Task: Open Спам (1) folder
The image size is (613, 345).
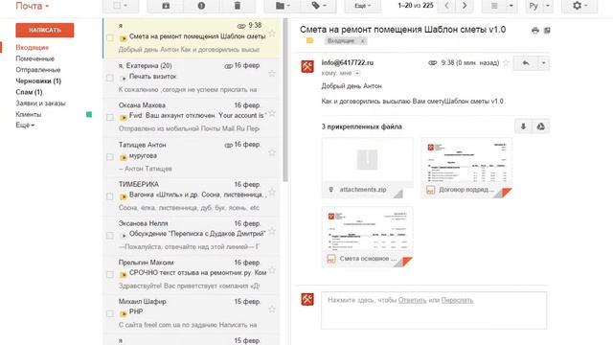Action: tap(29, 92)
